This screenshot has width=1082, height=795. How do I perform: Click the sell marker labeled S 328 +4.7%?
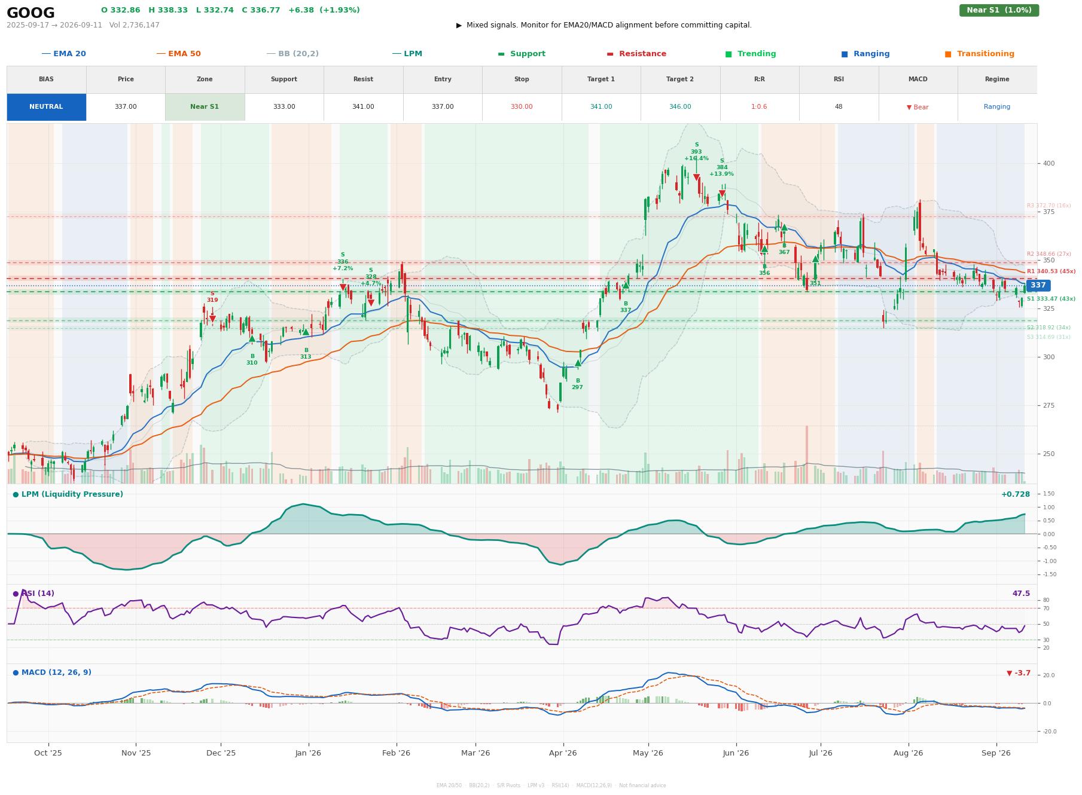[x=371, y=303]
